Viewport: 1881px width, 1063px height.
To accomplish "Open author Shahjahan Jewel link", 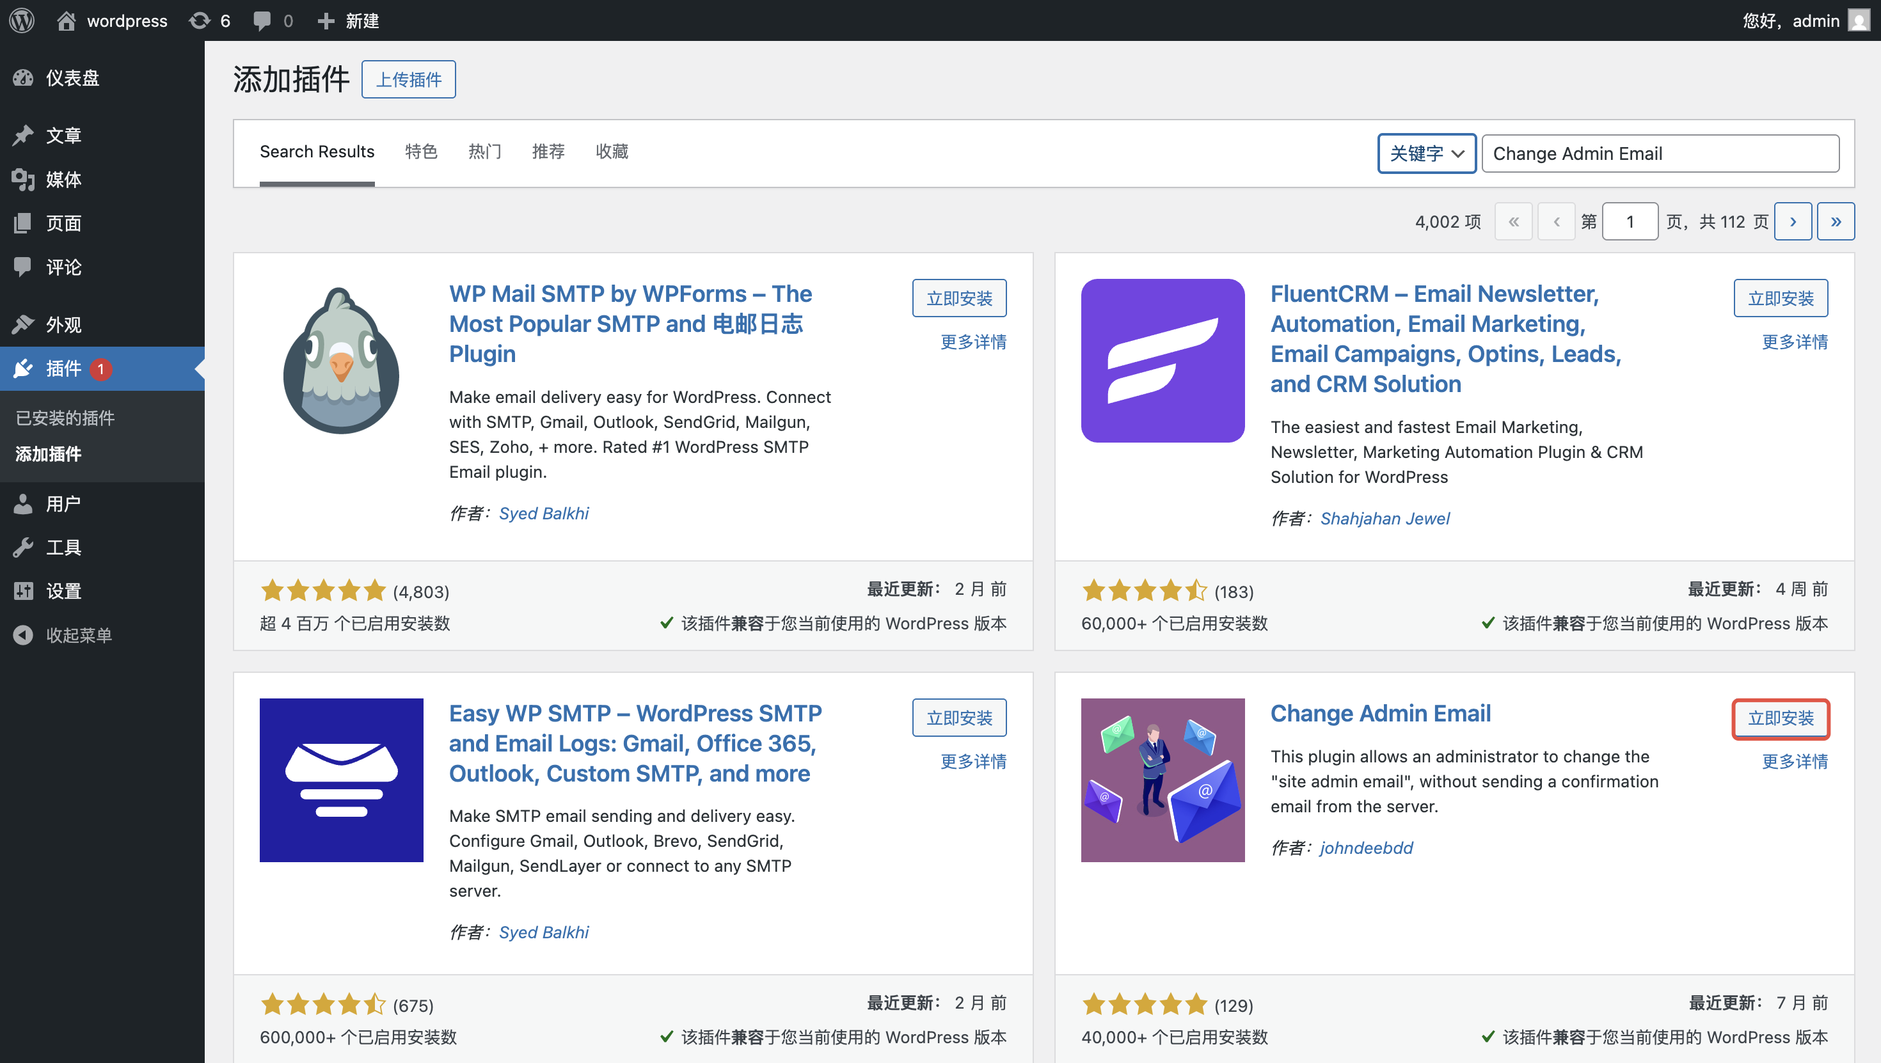I will 1385,518.
